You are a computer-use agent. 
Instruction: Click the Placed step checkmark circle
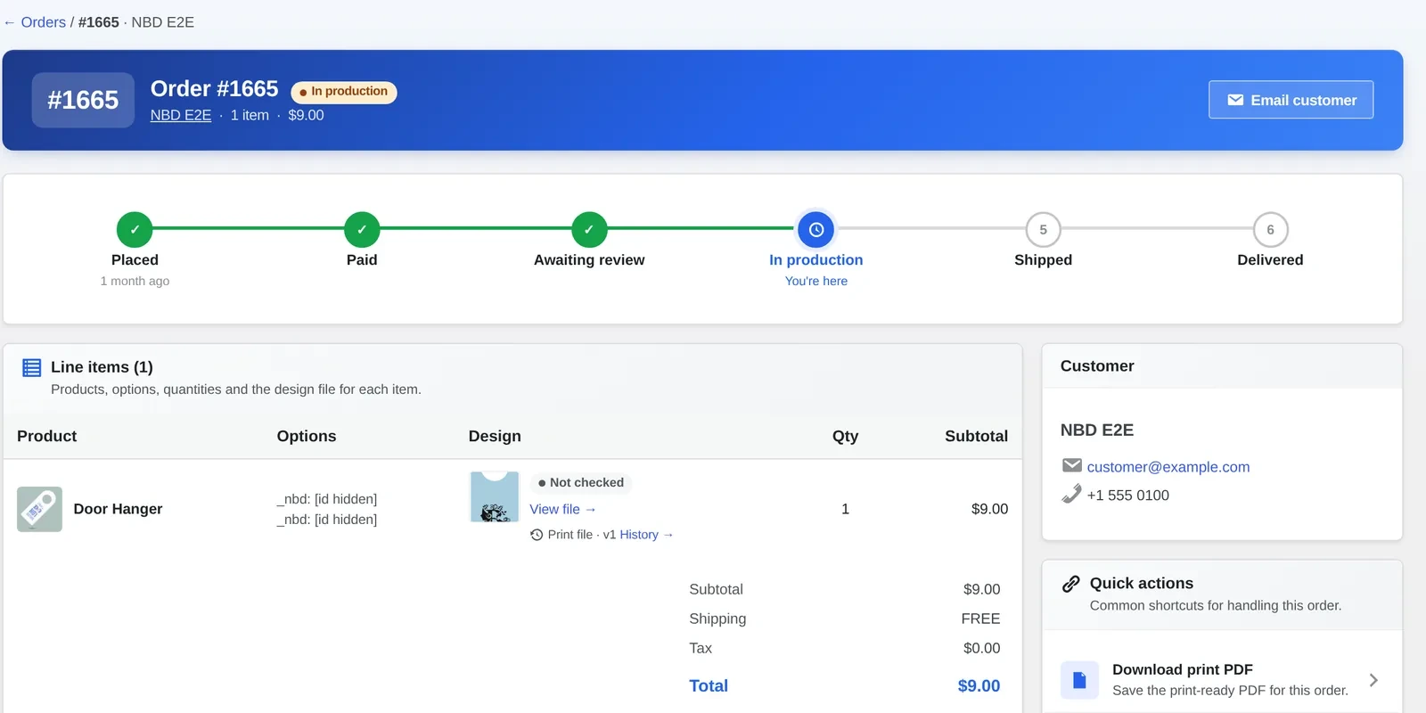tap(135, 229)
